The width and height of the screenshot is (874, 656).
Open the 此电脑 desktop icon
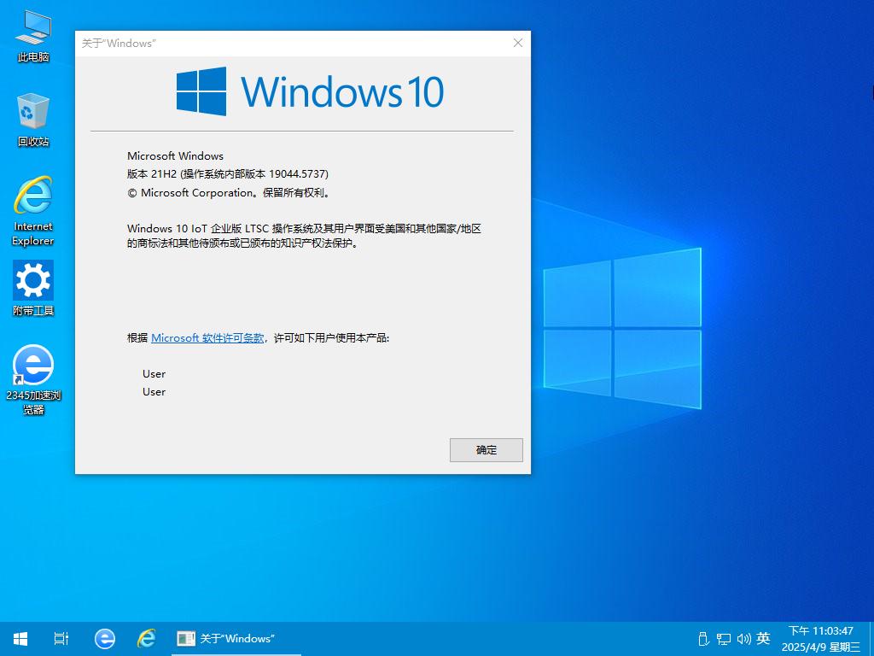33,36
